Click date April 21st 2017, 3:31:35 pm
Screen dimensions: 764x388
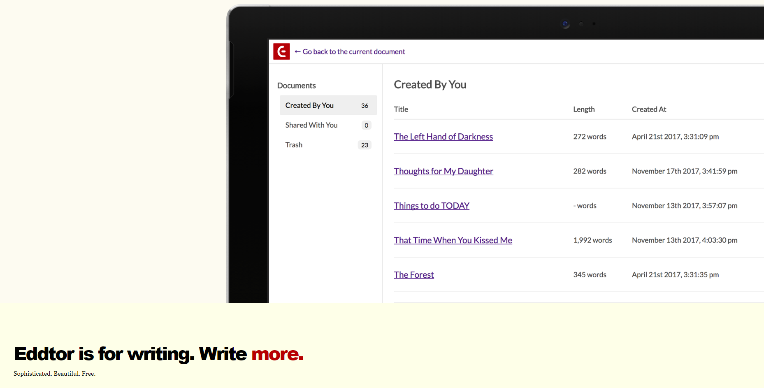point(675,275)
